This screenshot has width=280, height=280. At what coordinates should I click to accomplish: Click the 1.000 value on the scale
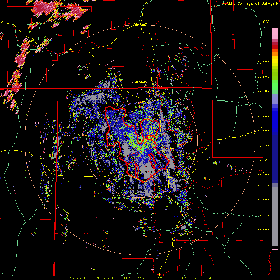point(264,35)
